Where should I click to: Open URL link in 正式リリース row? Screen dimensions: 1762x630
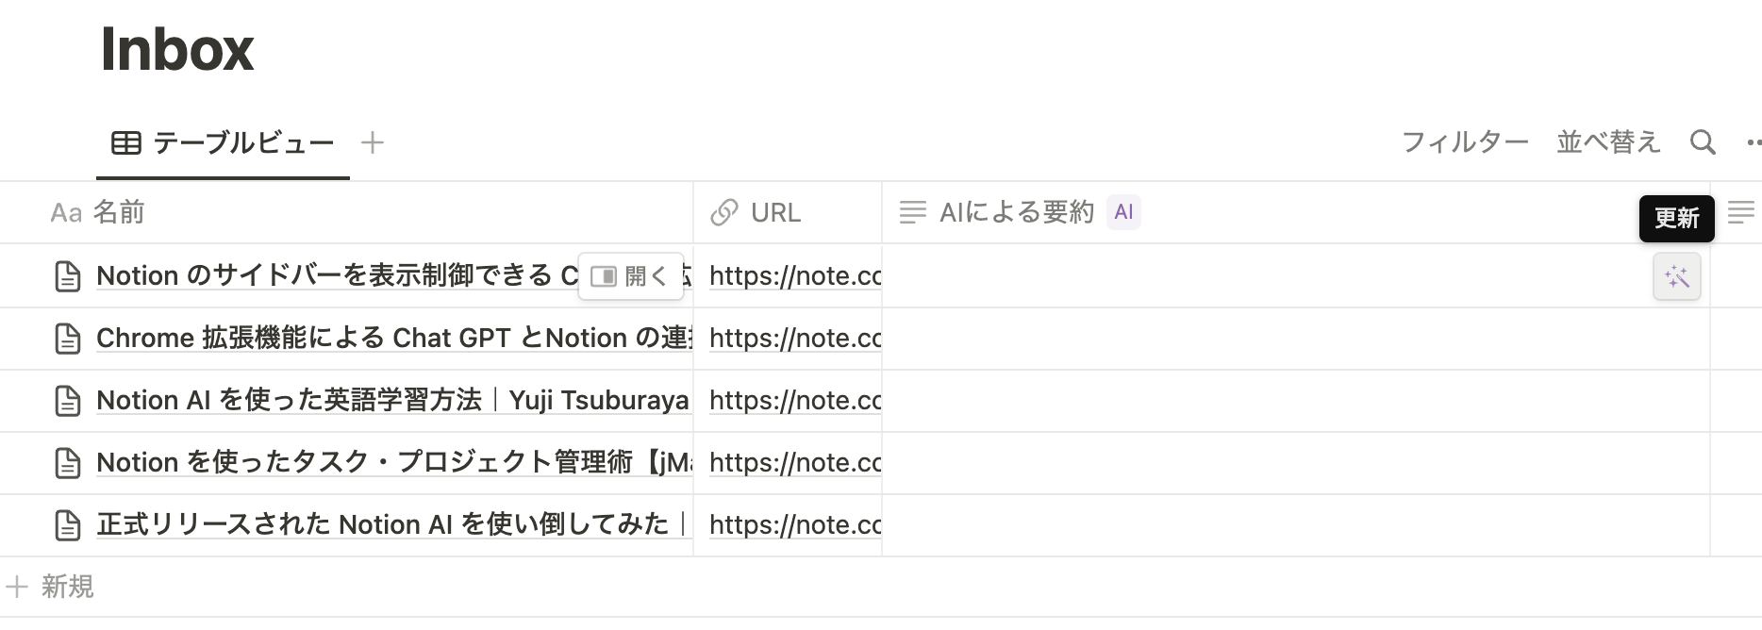point(795,524)
